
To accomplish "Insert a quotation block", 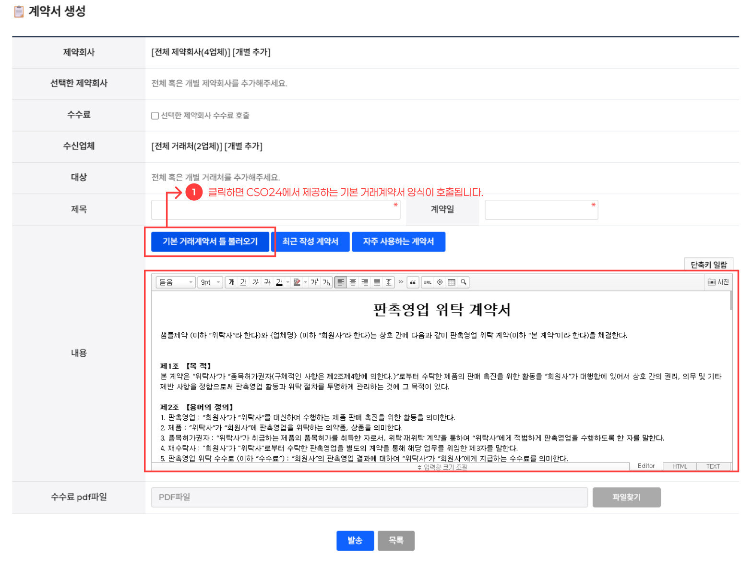I will 413,282.
